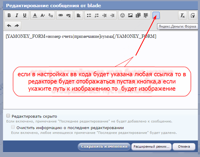Viewport: 200px width, 157px height.
Task: Open the font size dropdown
Action: click(x=43, y=15)
